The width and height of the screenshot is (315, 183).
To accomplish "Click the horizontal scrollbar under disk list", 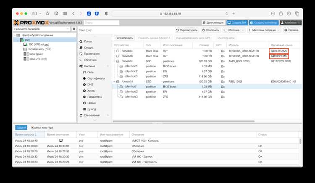I will click(184, 121).
